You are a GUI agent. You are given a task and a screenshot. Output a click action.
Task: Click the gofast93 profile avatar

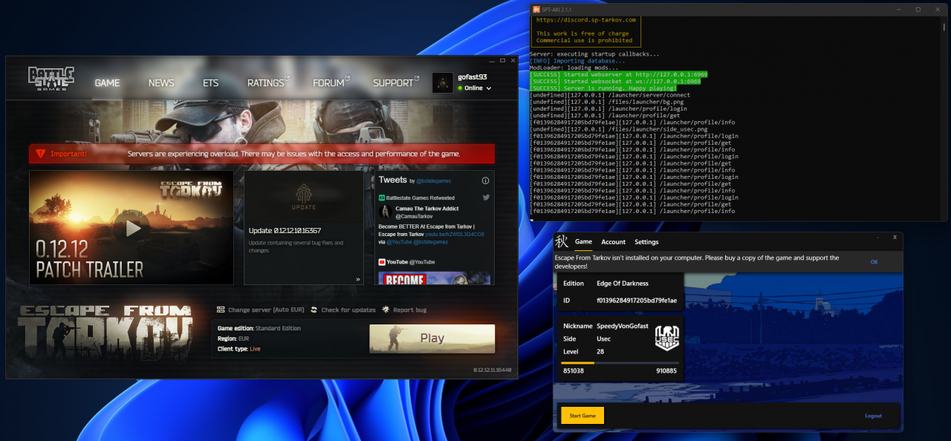[x=443, y=82]
